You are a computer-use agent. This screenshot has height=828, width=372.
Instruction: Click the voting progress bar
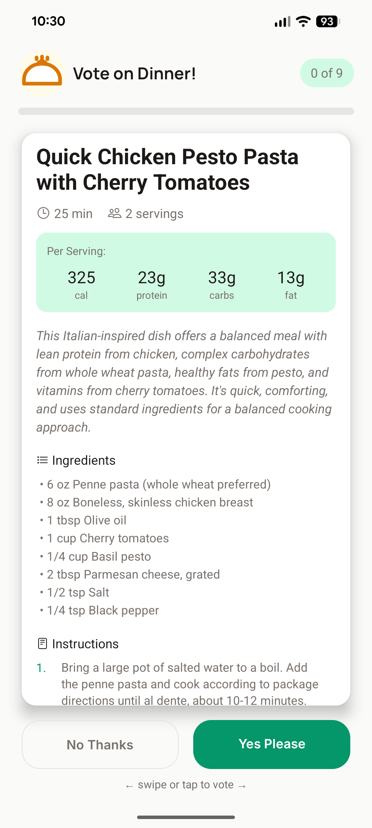[186, 111]
